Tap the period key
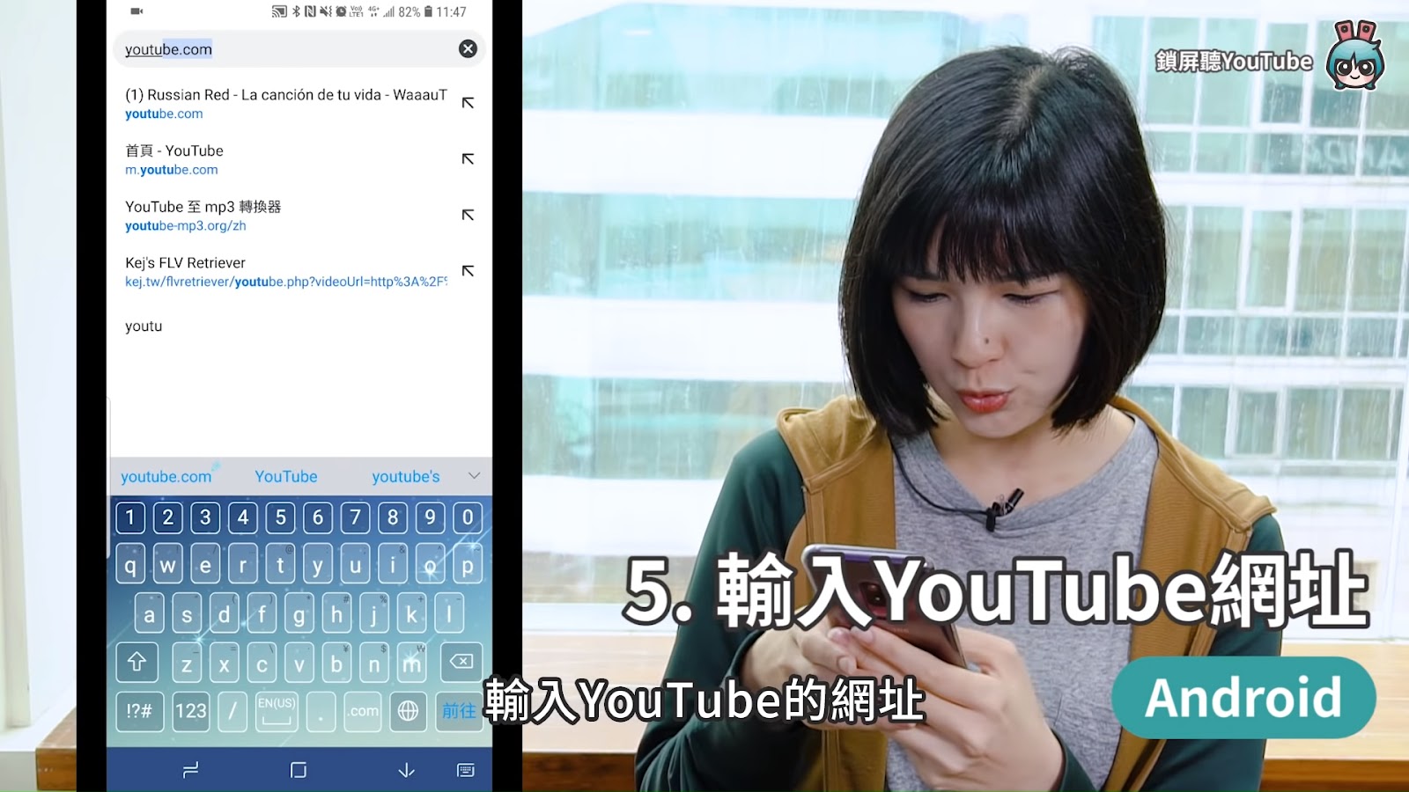This screenshot has width=1409, height=792. [321, 711]
